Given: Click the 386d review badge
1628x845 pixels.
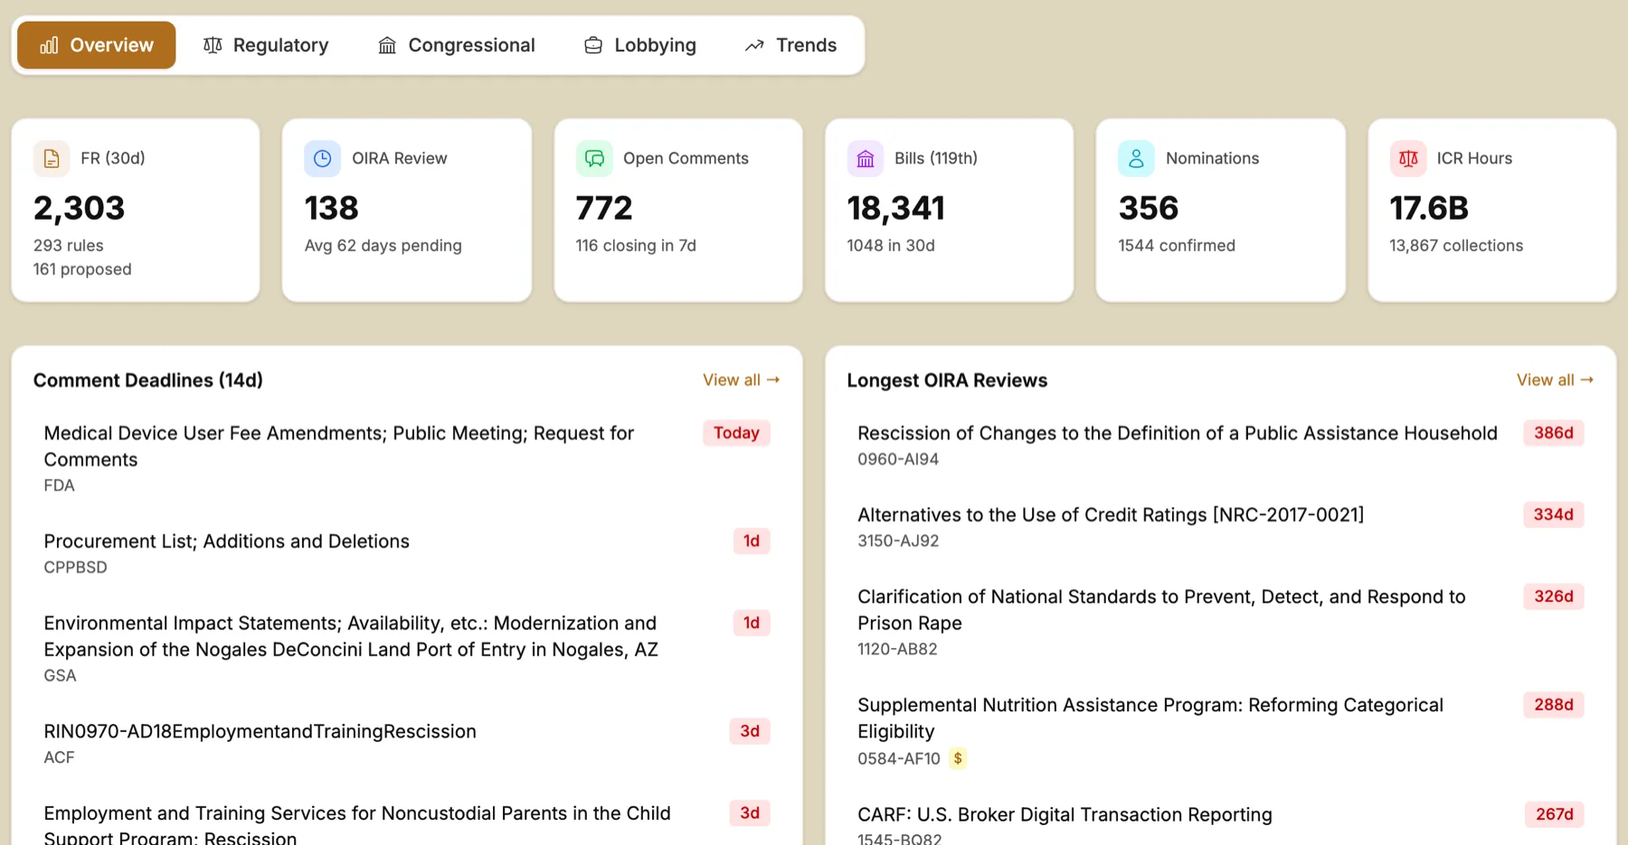Looking at the screenshot, I should click(x=1554, y=433).
